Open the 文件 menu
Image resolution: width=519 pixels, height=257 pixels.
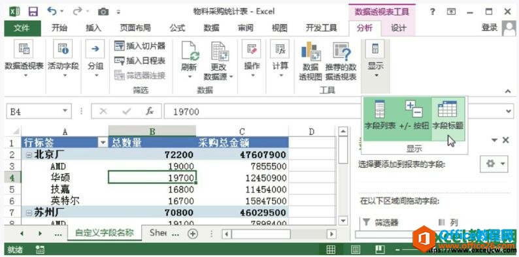tap(22, 28)
